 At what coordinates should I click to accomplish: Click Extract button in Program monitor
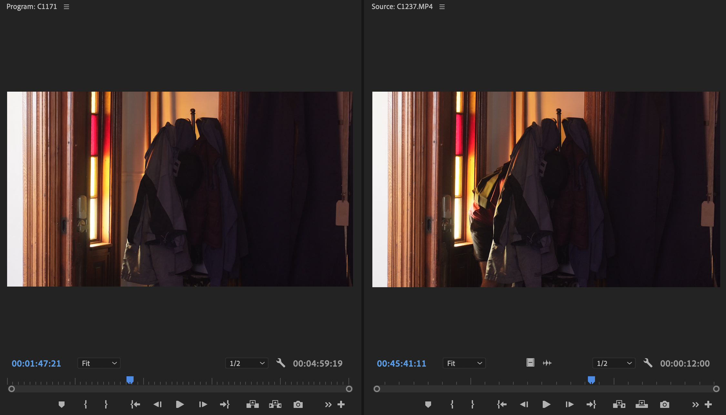coord(275,404)
